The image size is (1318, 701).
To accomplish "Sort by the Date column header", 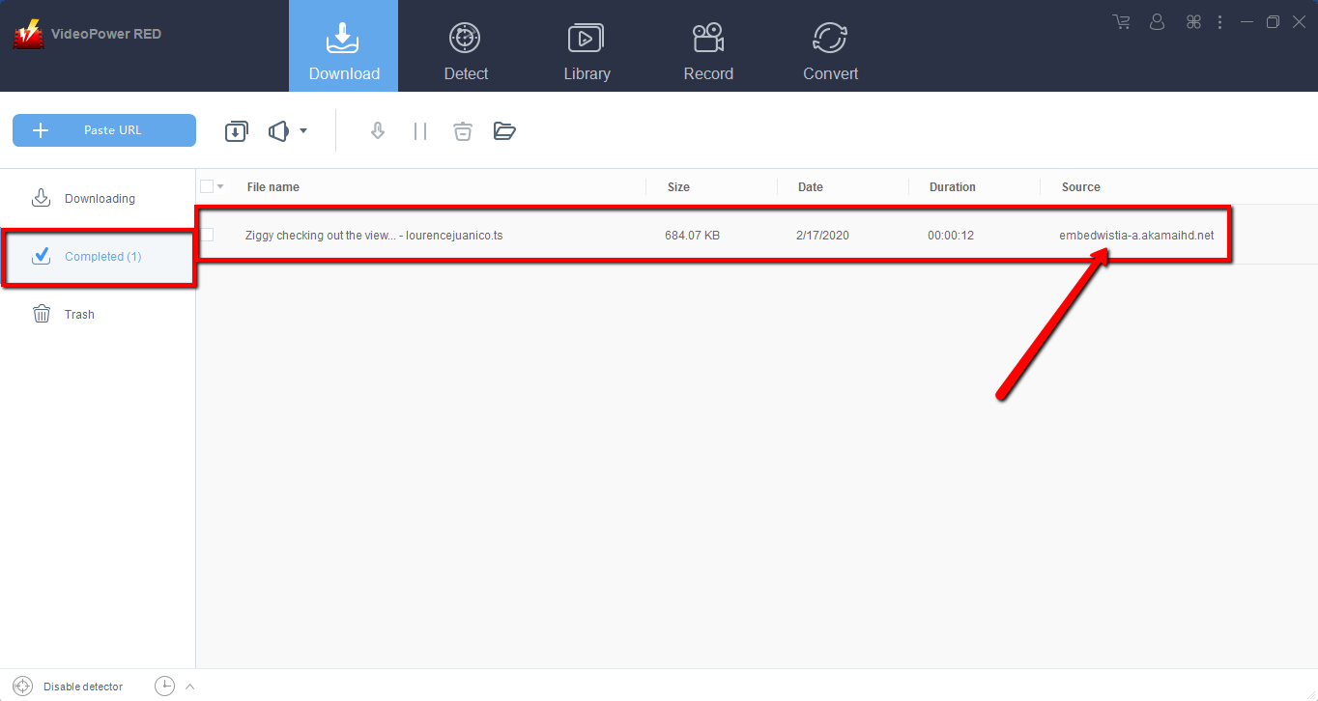I will (x=811, y=187).
